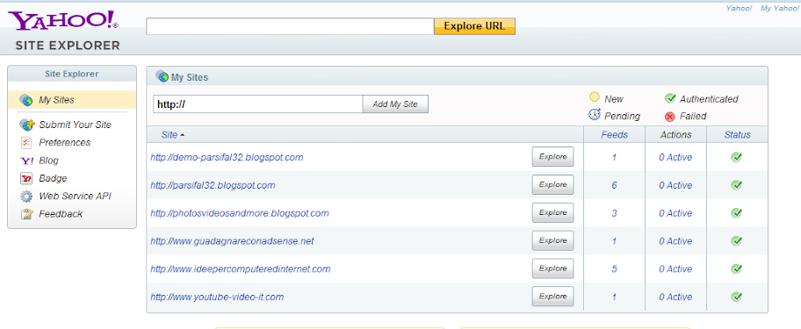Viewport: 801px width, 329px height.
Task: Click feeds count 3 for photosvideosandmore.blogspot.com
Action: pos(614,213)
